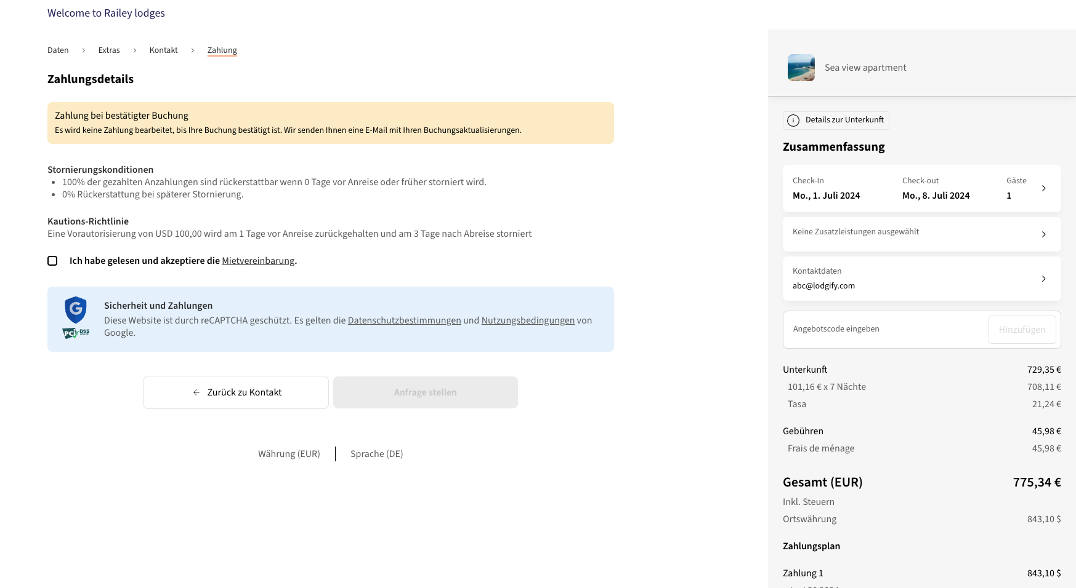Go to the Daten step
Screen dimensions: 1076x588
pos(58,50)
